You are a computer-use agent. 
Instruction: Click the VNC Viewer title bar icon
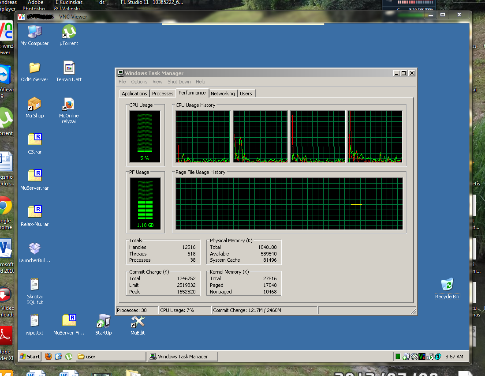pos(21,17)
